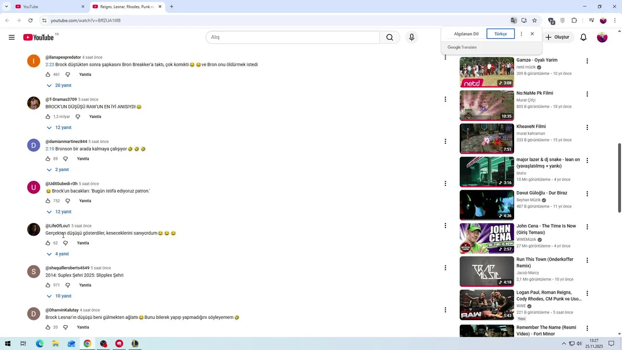Viewport: 622px width, 350px height.
Task: Click the Oluştur create button
Action: point(557,37)
